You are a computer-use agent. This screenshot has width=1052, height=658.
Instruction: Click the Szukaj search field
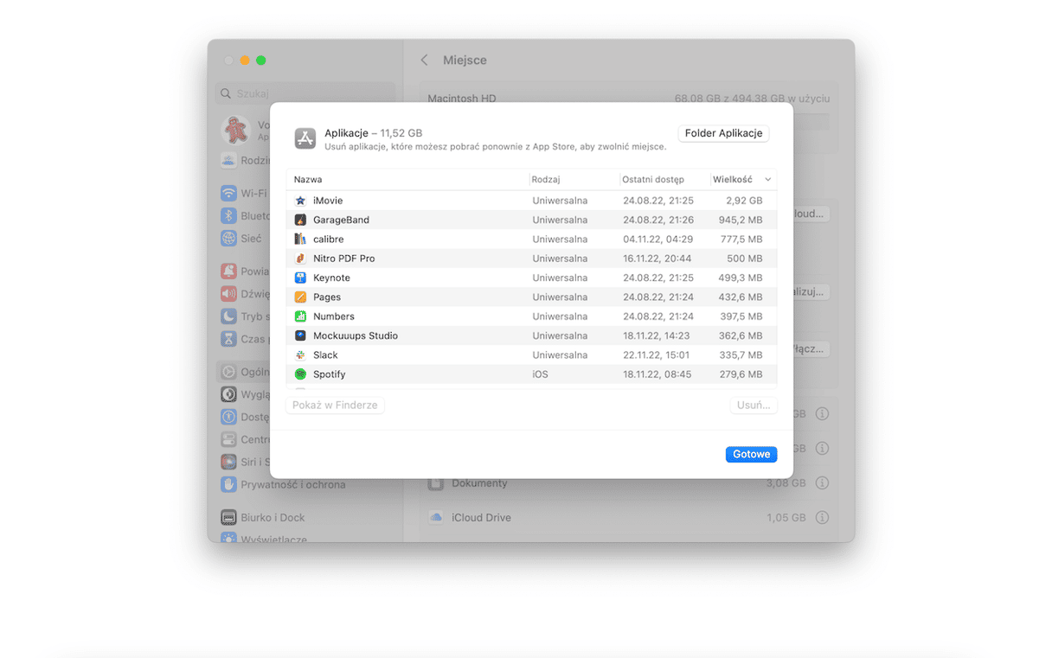[x=305, y=93]
